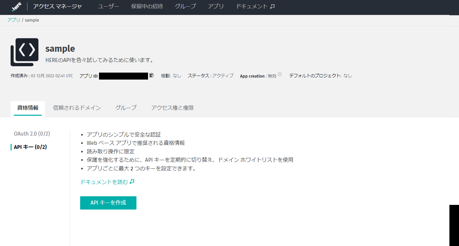Click the external link icon next to ドキュメント
Screen dimensions: 459x246
tap(272, 6)
